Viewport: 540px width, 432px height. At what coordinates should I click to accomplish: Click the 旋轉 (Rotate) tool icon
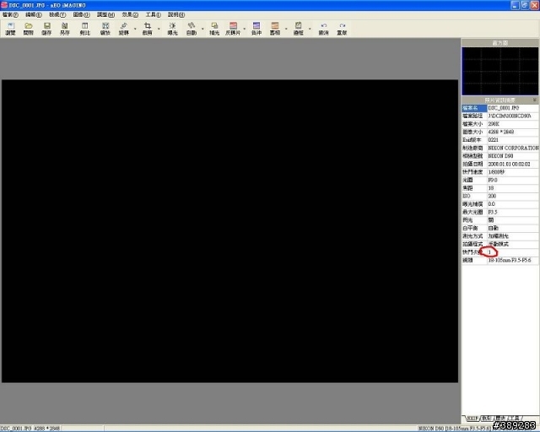pos(124,29)
